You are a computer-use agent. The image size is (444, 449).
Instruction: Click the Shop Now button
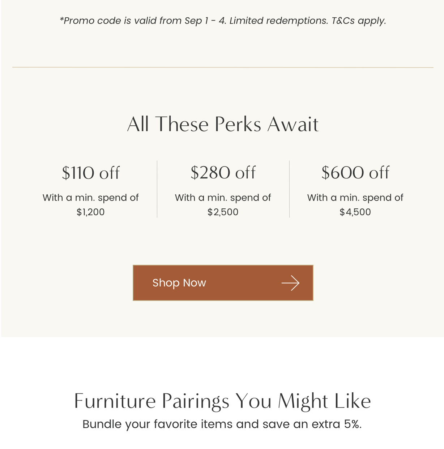(223, 283)
